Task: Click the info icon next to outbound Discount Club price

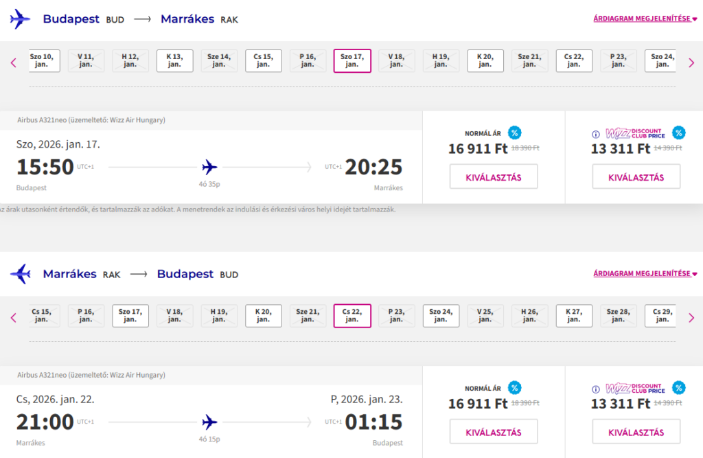Action: [596, 134]
